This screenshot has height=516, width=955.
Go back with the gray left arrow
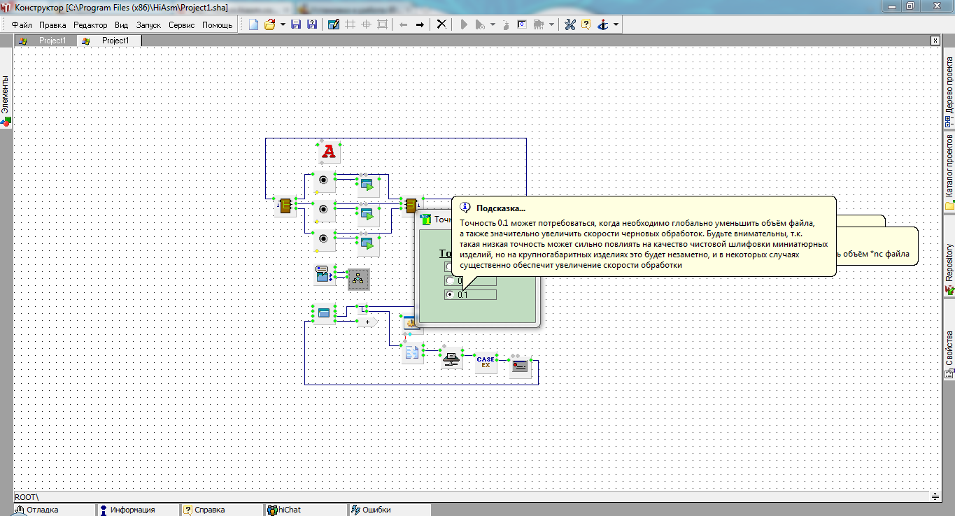(404, 24)
